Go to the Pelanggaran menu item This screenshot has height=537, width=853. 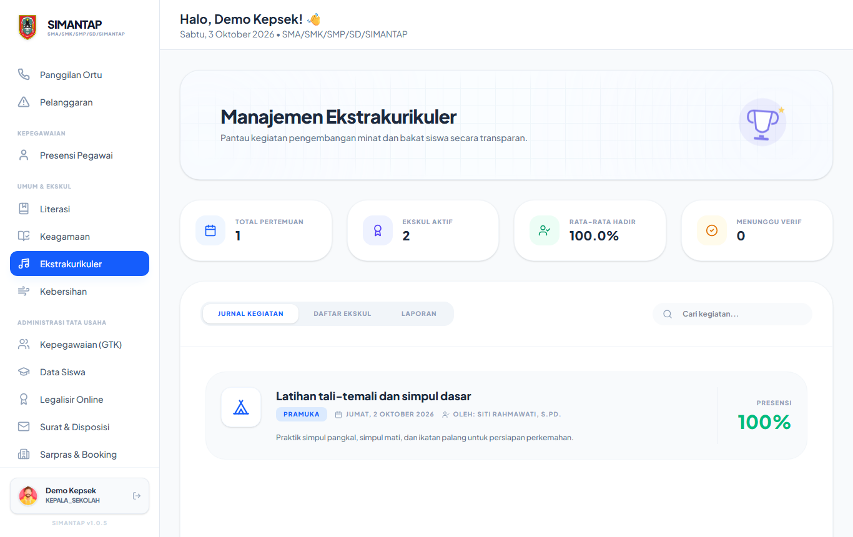tap(79, 102)
